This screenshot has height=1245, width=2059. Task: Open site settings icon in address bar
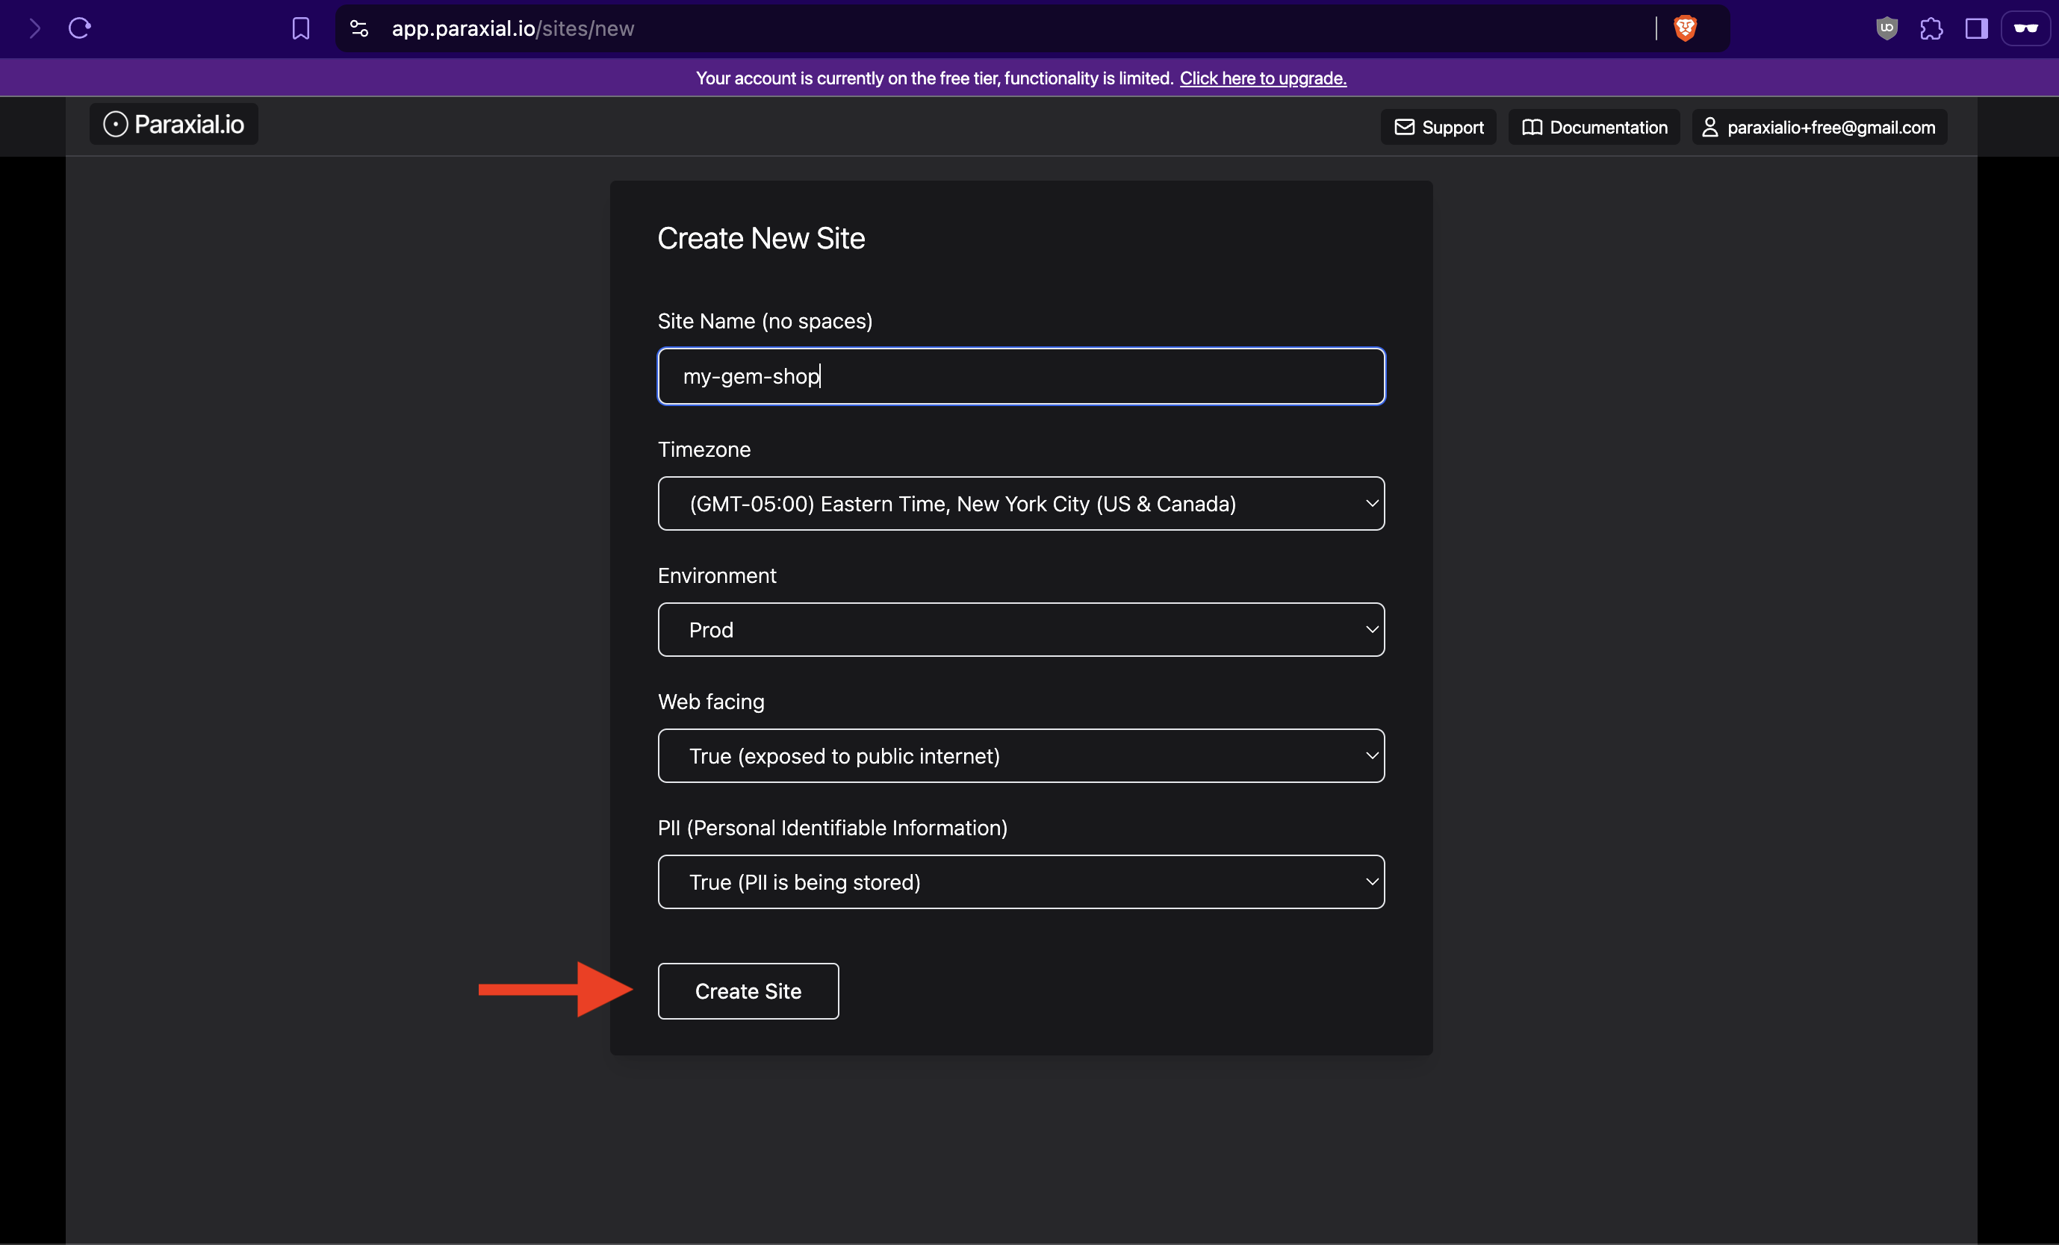(359, 28)
